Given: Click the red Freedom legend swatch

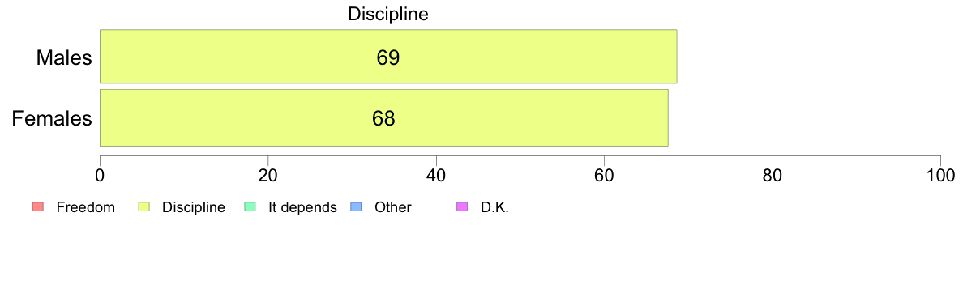Looking at the screenshot, I should [x=37, y=207].
